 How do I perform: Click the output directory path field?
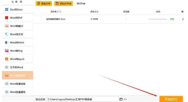(x=83, y=99)
